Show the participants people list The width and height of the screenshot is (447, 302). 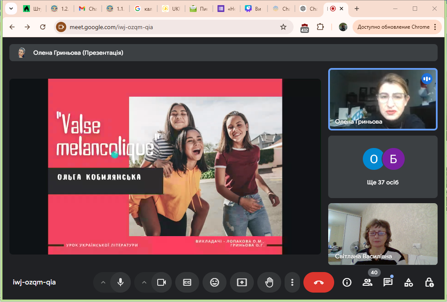click(367, 282)
